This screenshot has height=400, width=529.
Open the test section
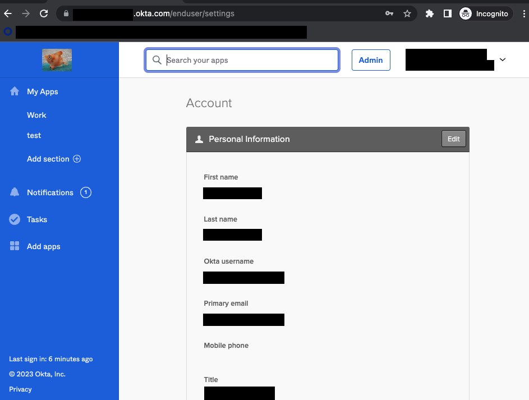(x=34, y=135)
